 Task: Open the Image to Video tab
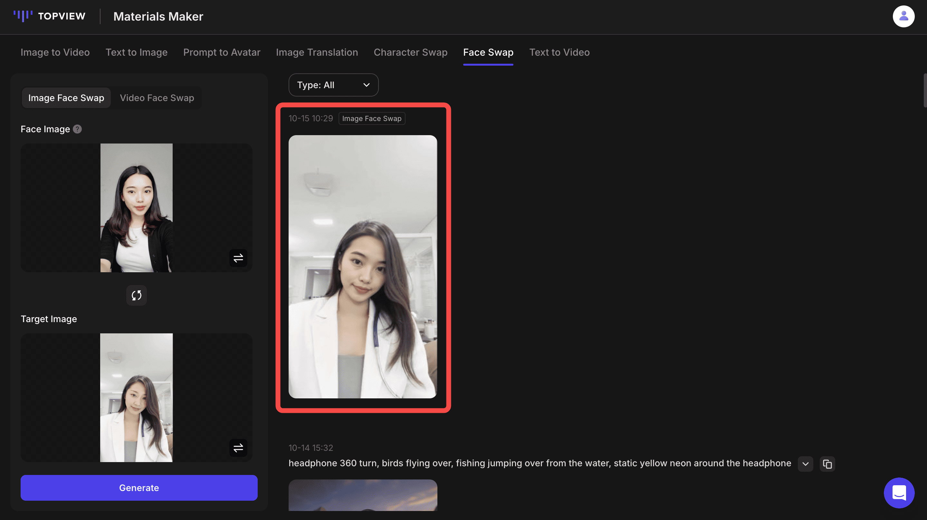tap(55, 52)
